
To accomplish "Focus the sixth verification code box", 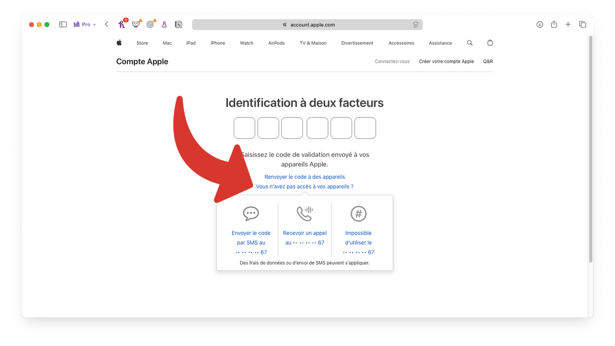I will [x=365, y=128].
